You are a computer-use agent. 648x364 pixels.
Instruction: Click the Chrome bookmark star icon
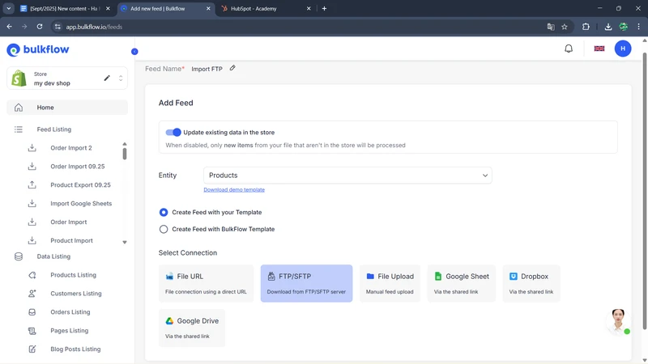click(x=565, y=27)
